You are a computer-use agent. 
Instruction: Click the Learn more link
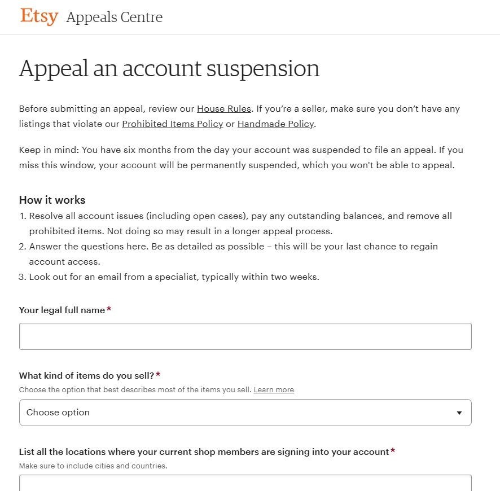click(x=274, y=389)
